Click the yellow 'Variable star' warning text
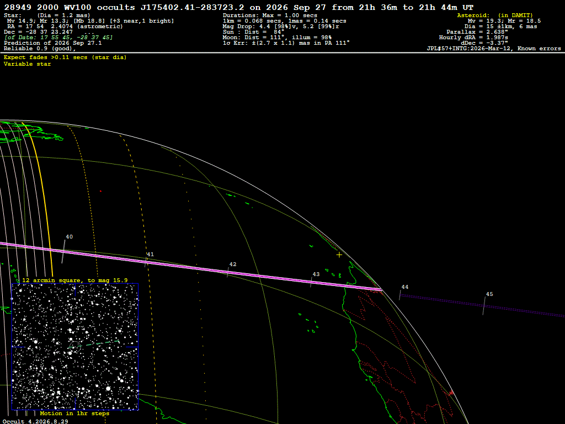This screenshot has height=424, width=565. pos(28,64)
